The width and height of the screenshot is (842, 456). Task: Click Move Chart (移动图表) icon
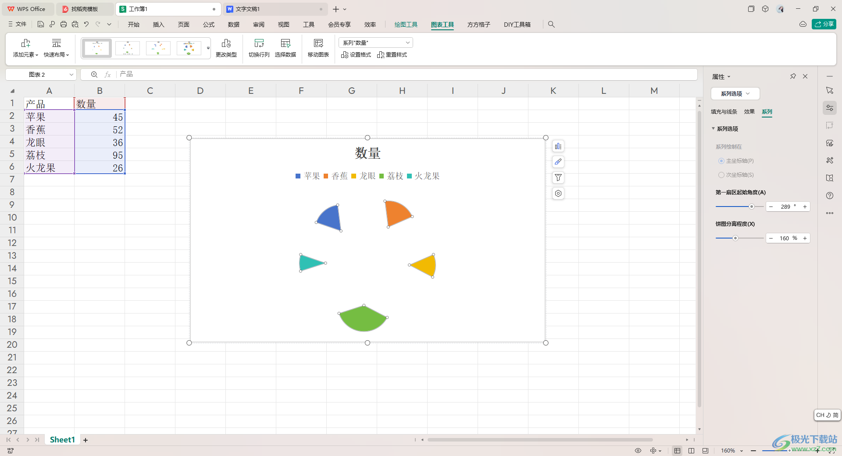pyautogui.click(x=318, y=48)
